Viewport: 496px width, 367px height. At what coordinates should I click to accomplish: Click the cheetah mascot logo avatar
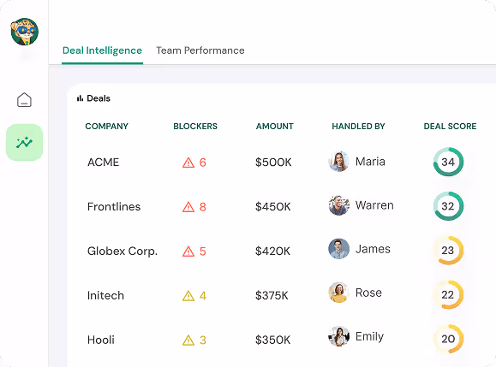[x=24, y=32]
